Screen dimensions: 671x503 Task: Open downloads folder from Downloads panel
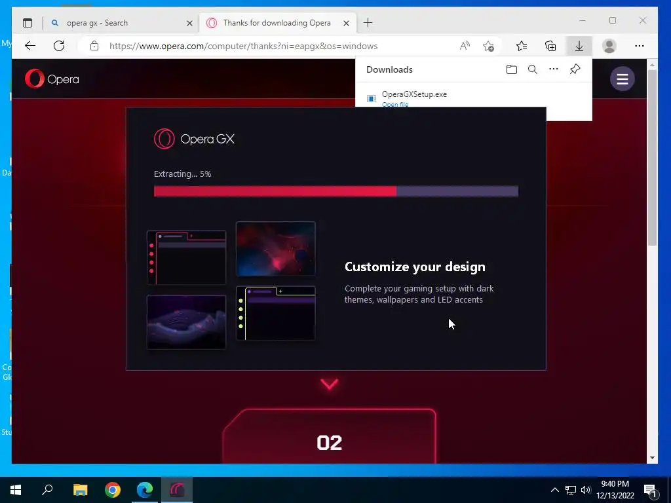point(511,69)
